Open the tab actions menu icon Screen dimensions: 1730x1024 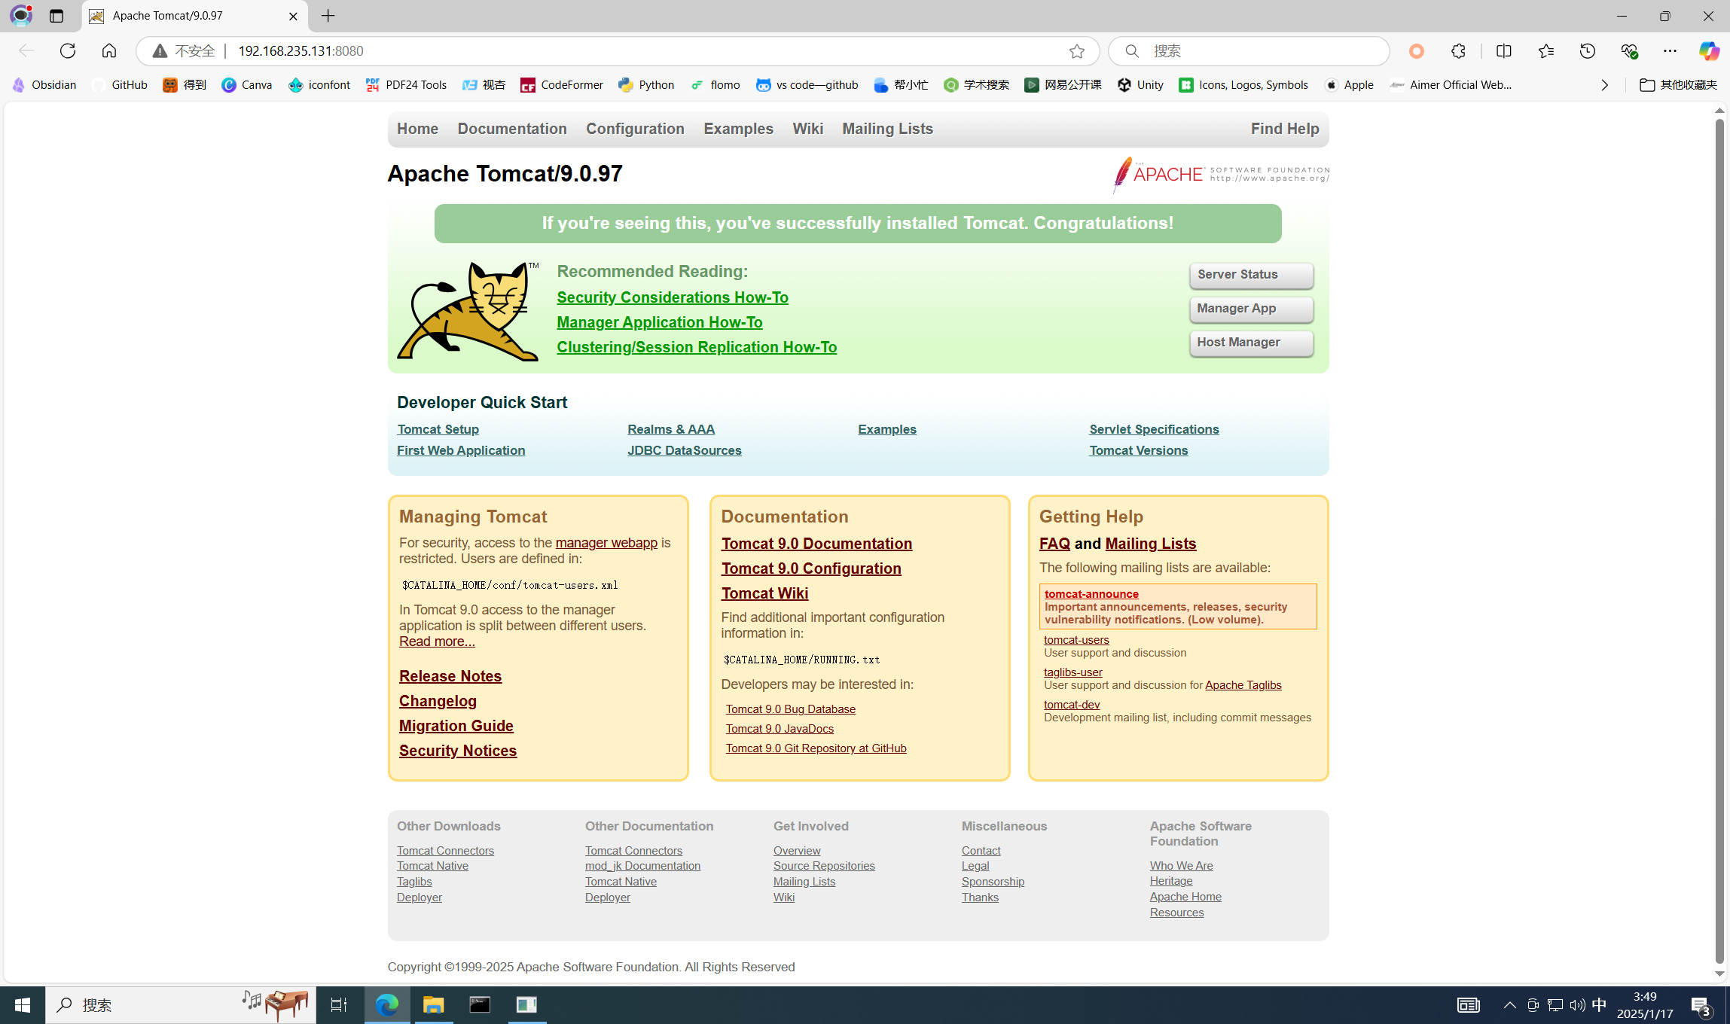pos(56,16)
